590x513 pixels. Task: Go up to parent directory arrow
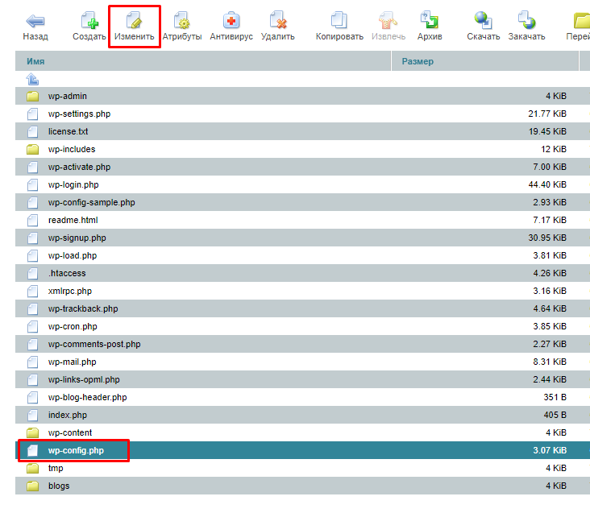tap(32, 79)
